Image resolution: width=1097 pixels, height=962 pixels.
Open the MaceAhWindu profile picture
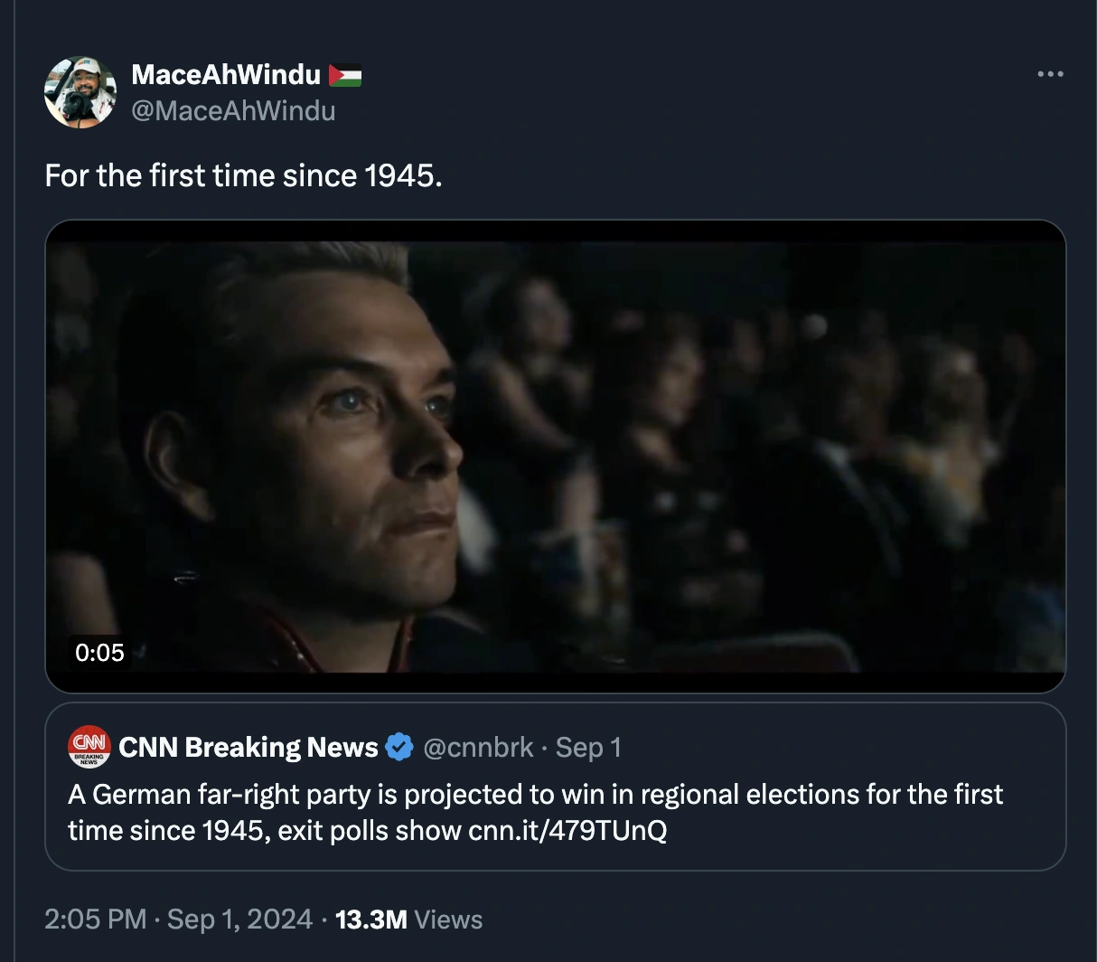[x=80, y=92]
